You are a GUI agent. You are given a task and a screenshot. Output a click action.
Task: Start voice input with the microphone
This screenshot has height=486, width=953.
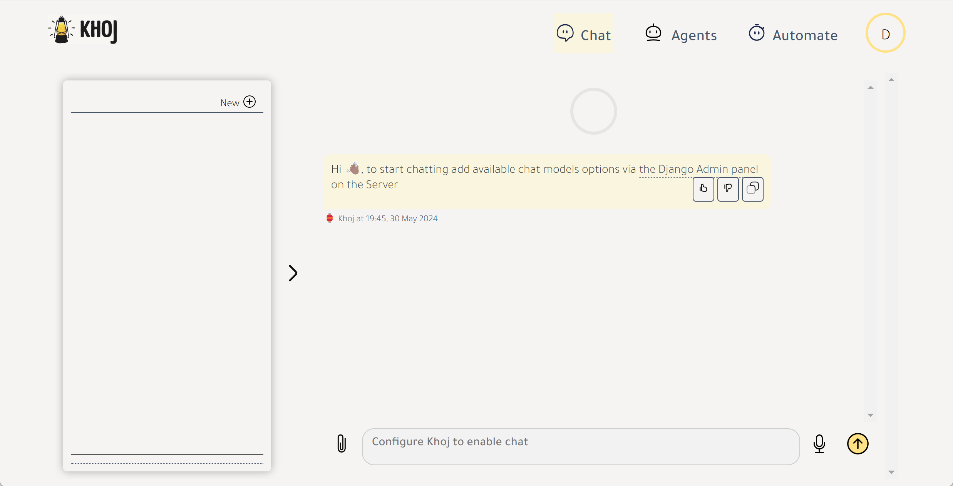click(819, 444)
